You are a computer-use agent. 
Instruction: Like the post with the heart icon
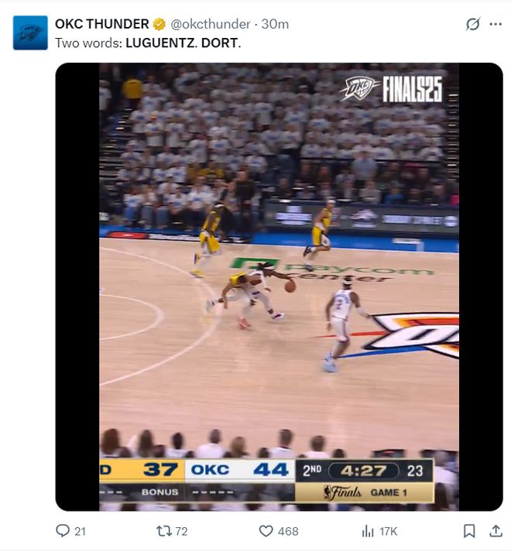[x=266, y=531]
